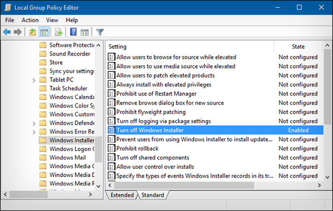Click the Enabled state of Turn off Windows Installer
The image size is (333, 211).
[298, 130]
